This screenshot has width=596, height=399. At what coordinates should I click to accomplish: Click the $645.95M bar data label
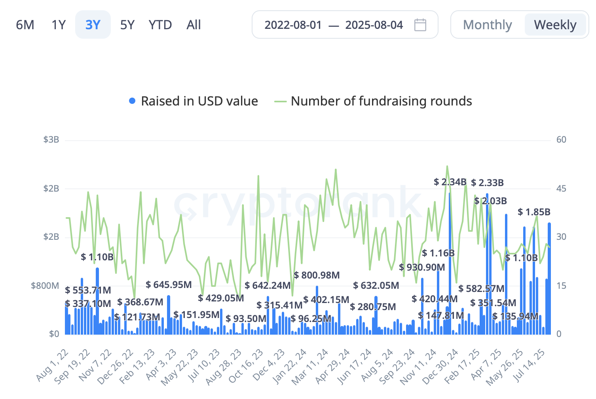point(169,285)
